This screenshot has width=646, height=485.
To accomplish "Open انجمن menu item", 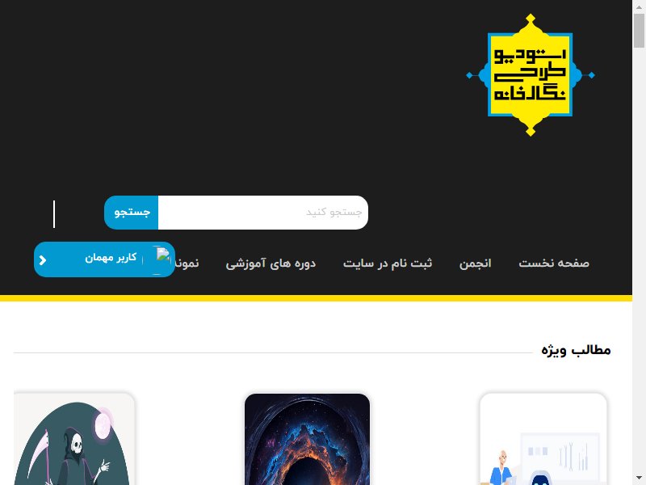I will pos(475,264).
